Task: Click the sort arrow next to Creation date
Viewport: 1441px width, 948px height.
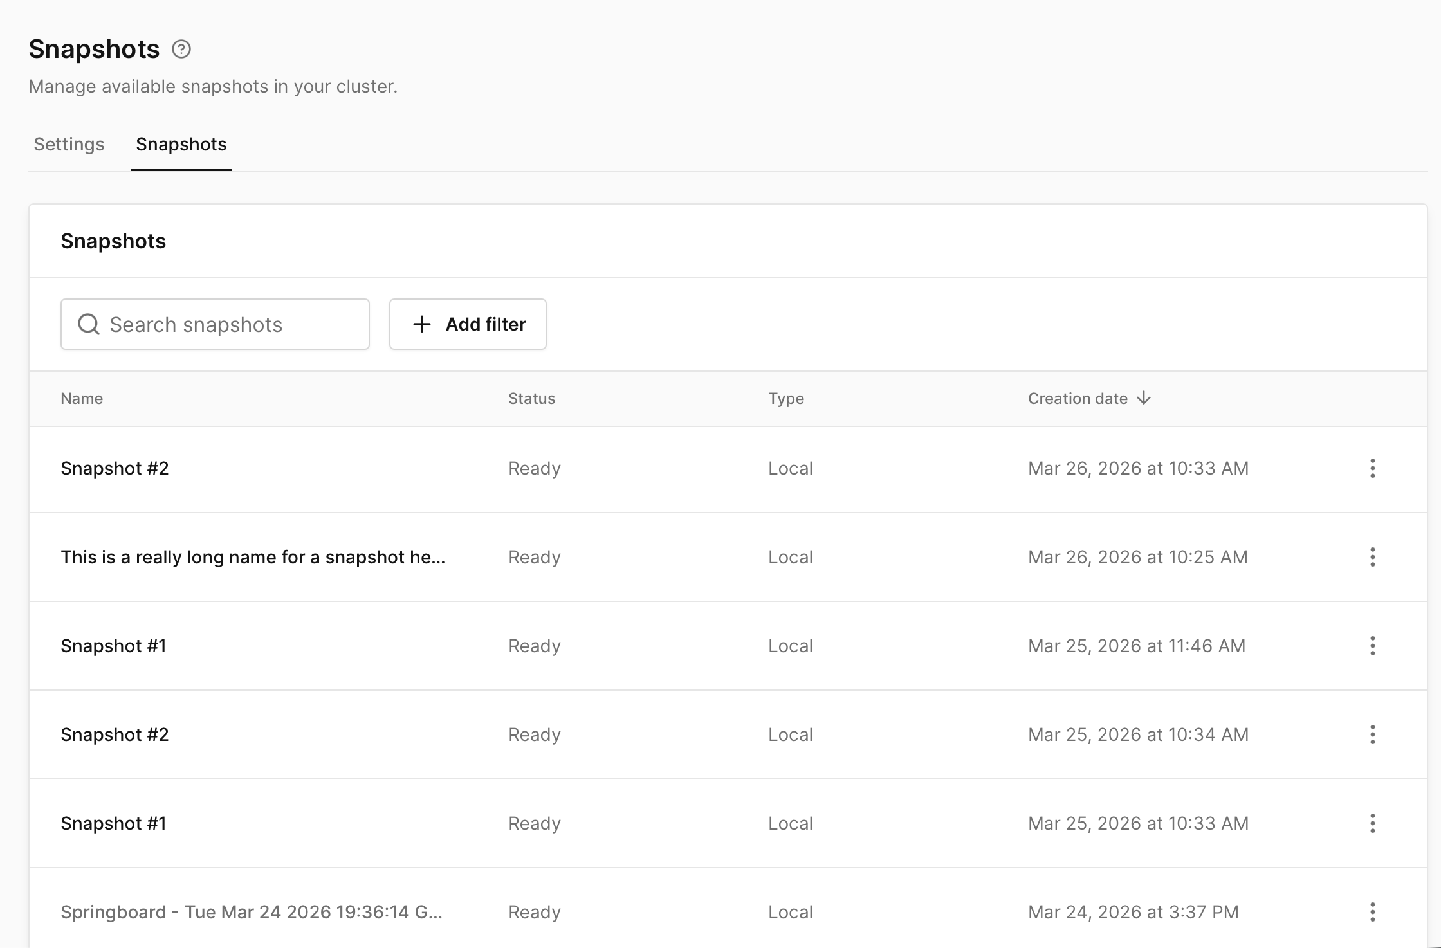Action: coord(1144,398)
